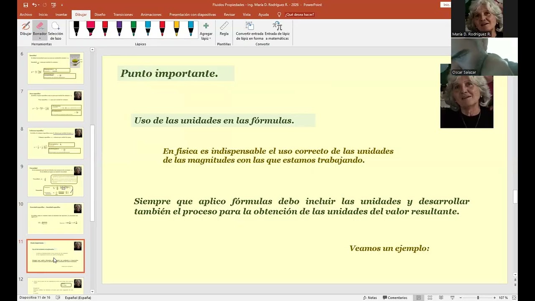
Task: Select slide 6 thumbnail
Action: pos(56,68)
